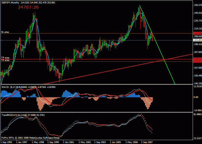Click the TrendRSI 81.9865 scale value
The width and height of the screenshot is (202, 144).
coord(198,114)
